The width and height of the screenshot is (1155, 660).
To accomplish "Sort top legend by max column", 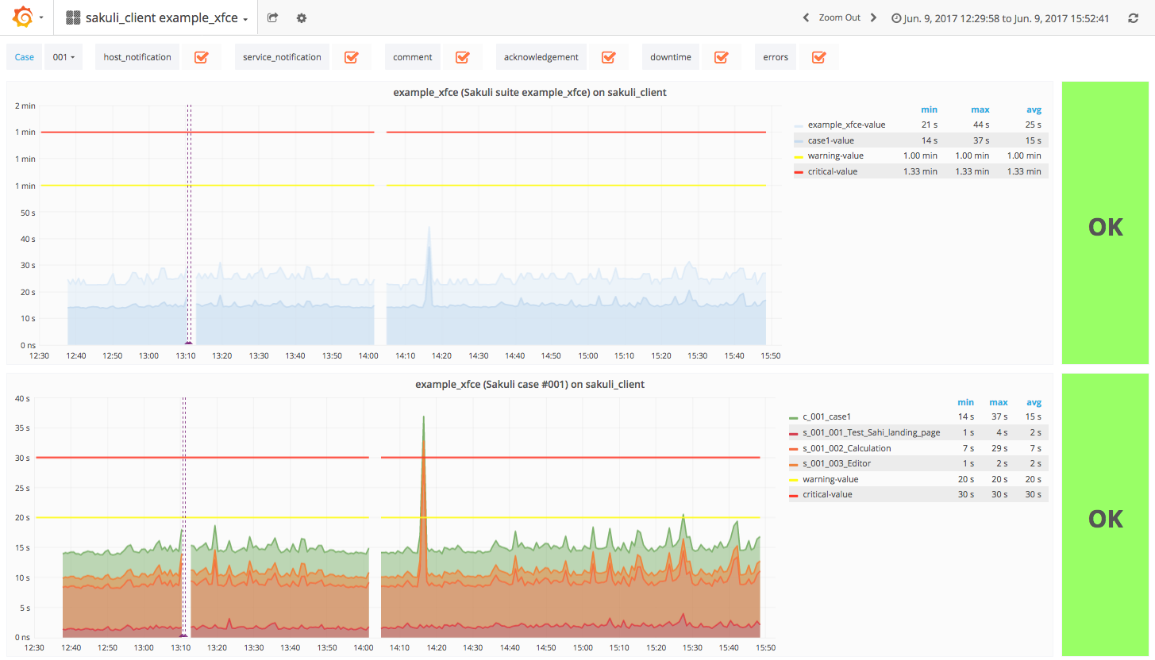I will [980, 109].
